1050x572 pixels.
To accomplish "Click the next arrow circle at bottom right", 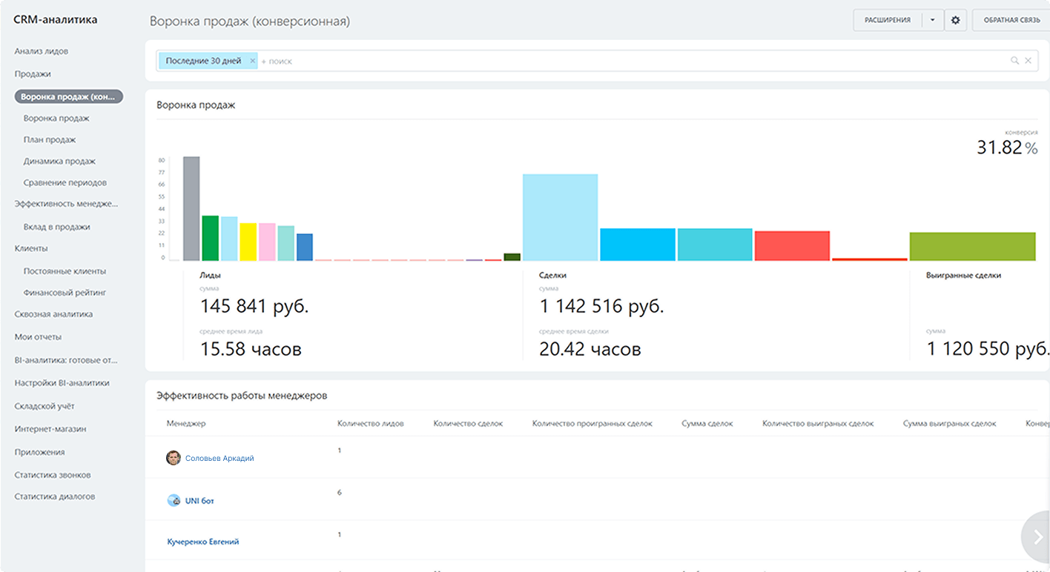I will (1037, 537).
